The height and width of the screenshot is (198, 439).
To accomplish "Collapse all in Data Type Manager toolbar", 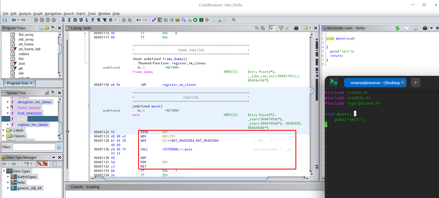I will pyautogui.click(x=55, y=164).
